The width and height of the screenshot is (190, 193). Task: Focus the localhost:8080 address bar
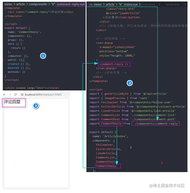coord(45,95)
